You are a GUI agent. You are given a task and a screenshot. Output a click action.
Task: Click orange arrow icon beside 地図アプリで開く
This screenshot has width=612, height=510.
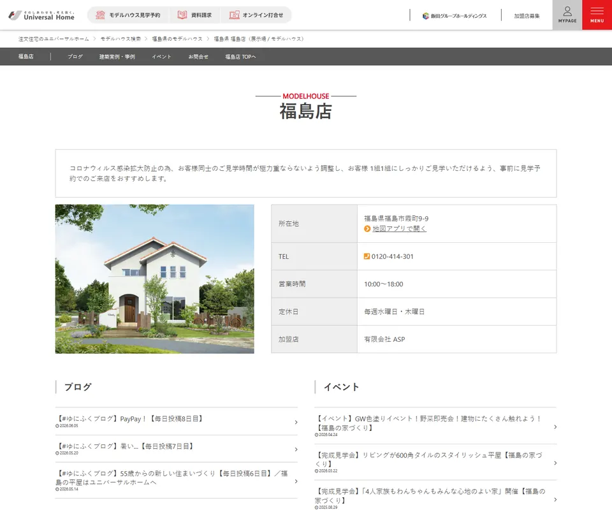[367, 229]
